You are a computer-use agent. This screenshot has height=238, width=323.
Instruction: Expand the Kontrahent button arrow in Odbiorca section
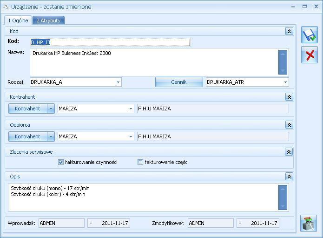click(51, 136)
